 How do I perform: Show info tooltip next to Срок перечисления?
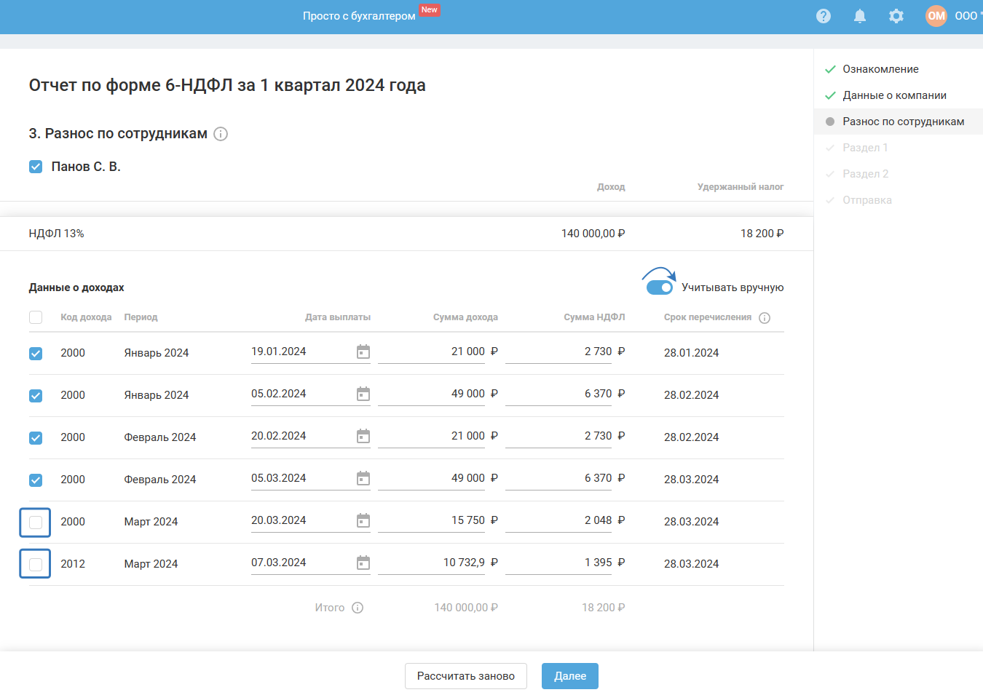(765, 318)
